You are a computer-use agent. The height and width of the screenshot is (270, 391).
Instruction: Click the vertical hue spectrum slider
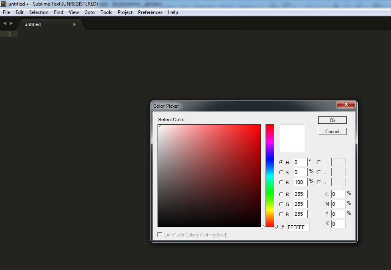270,176
